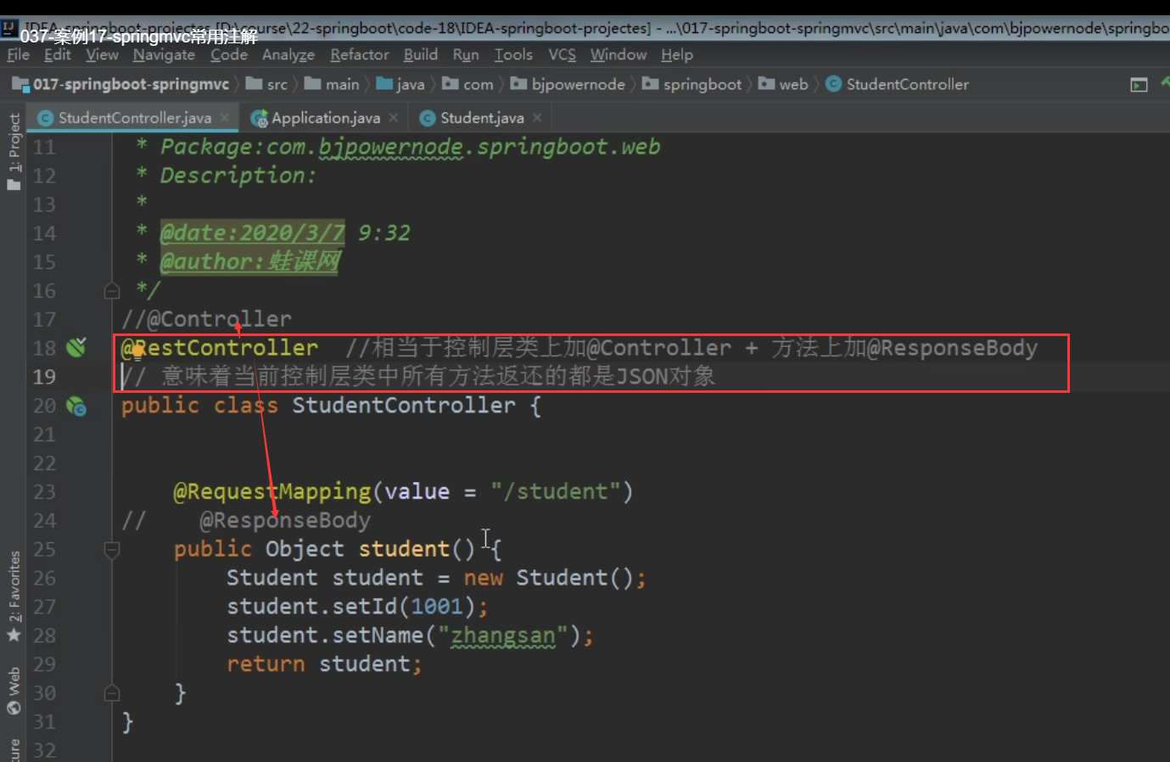
Task: Click the return student statement
Action: pyautogui.click(x=324, y=664)
